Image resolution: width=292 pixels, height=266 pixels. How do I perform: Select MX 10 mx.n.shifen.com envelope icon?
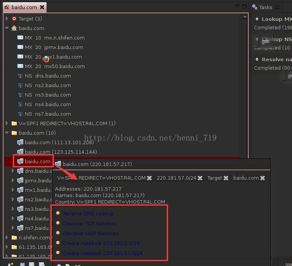pyautogui.click(x=20, y=37)
